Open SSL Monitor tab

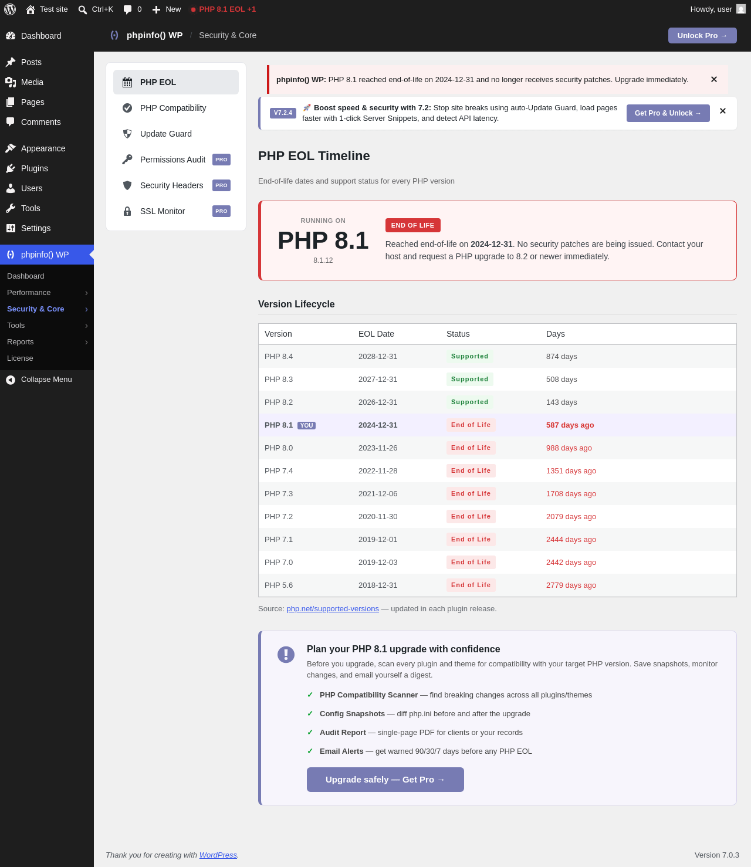pyautogui.click(x=176, y=211)
